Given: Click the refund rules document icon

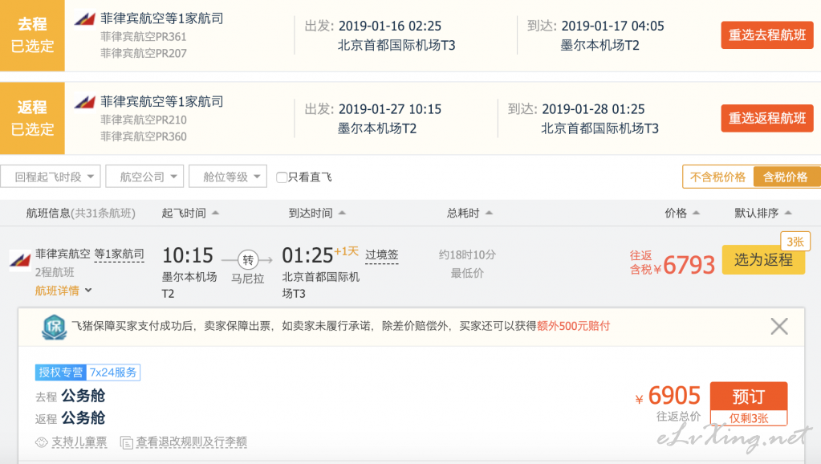Looking at the screenshot, I should 126,442.
